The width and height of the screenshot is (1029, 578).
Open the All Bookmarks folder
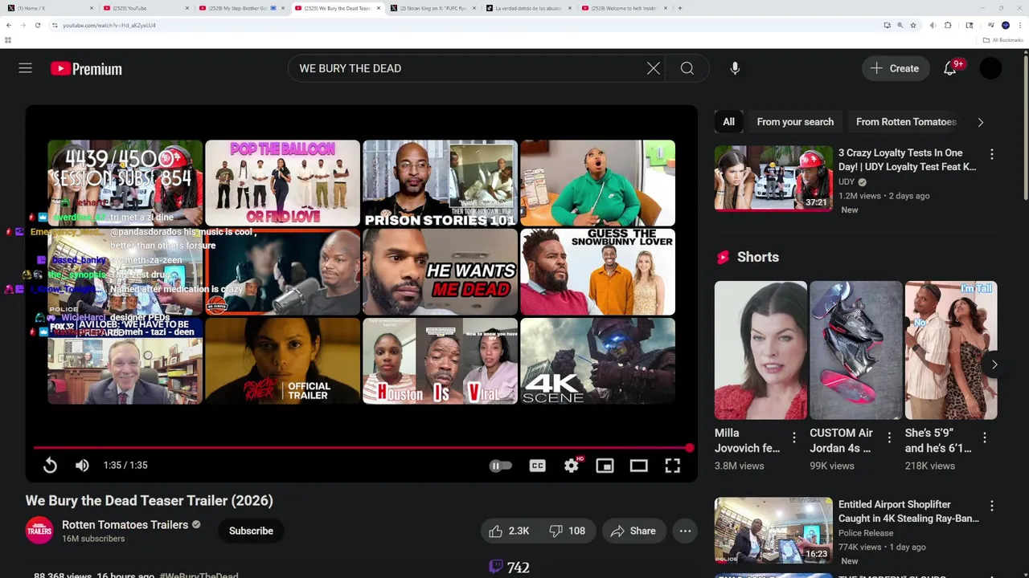click(1002, 40)
